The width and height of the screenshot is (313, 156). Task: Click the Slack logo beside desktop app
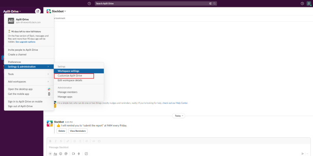coord(49,89)
